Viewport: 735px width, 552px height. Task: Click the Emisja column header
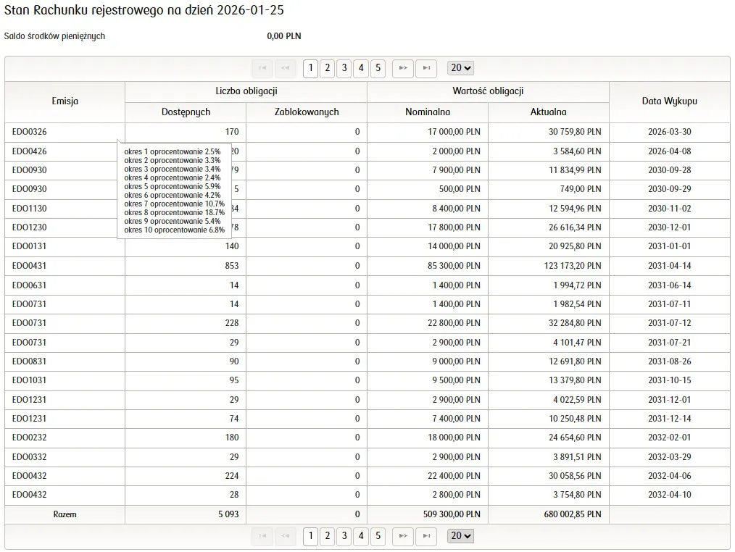(x=65, y=101)
